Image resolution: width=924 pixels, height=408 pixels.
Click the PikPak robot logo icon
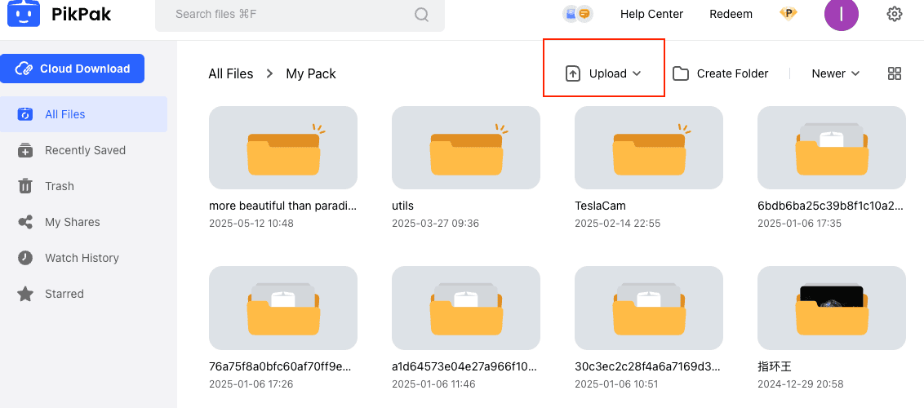click(24, 12)
